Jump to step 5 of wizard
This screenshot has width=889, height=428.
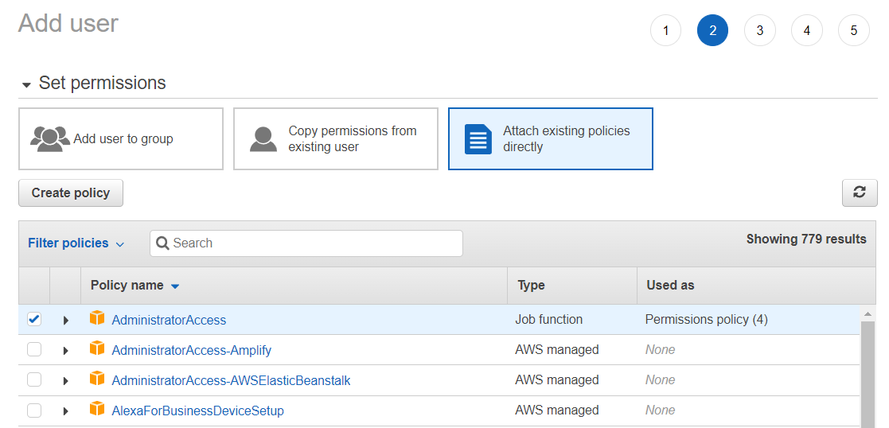pos(853,31)
